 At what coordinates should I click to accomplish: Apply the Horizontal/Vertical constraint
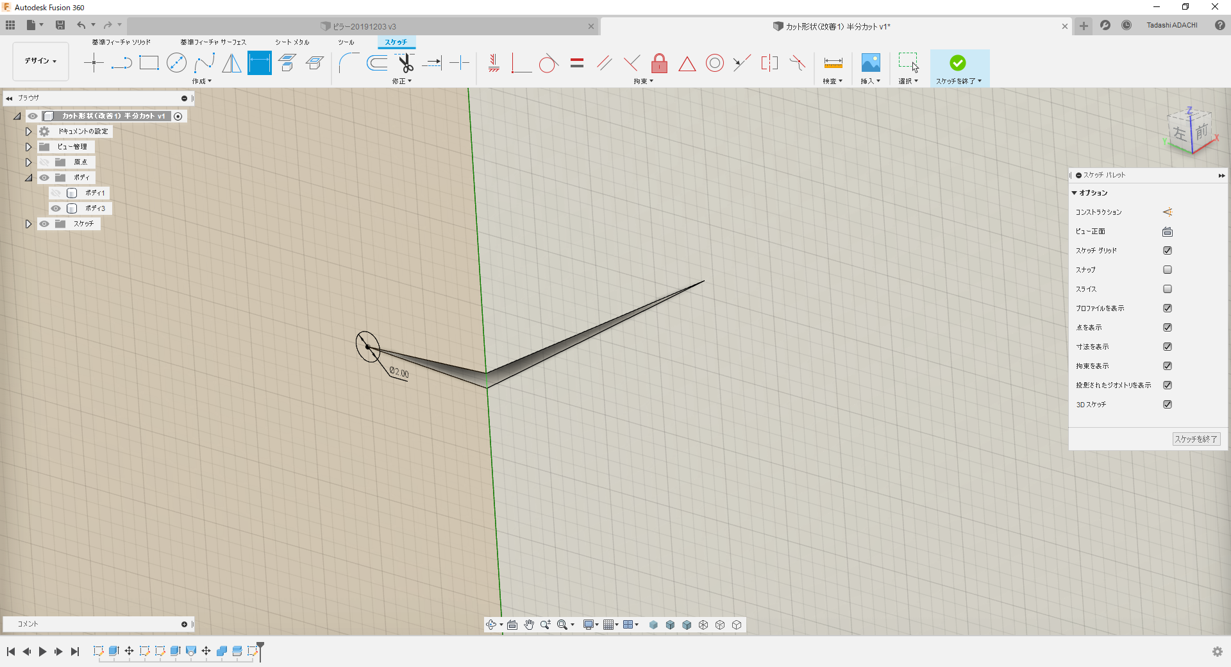(494, 63)
